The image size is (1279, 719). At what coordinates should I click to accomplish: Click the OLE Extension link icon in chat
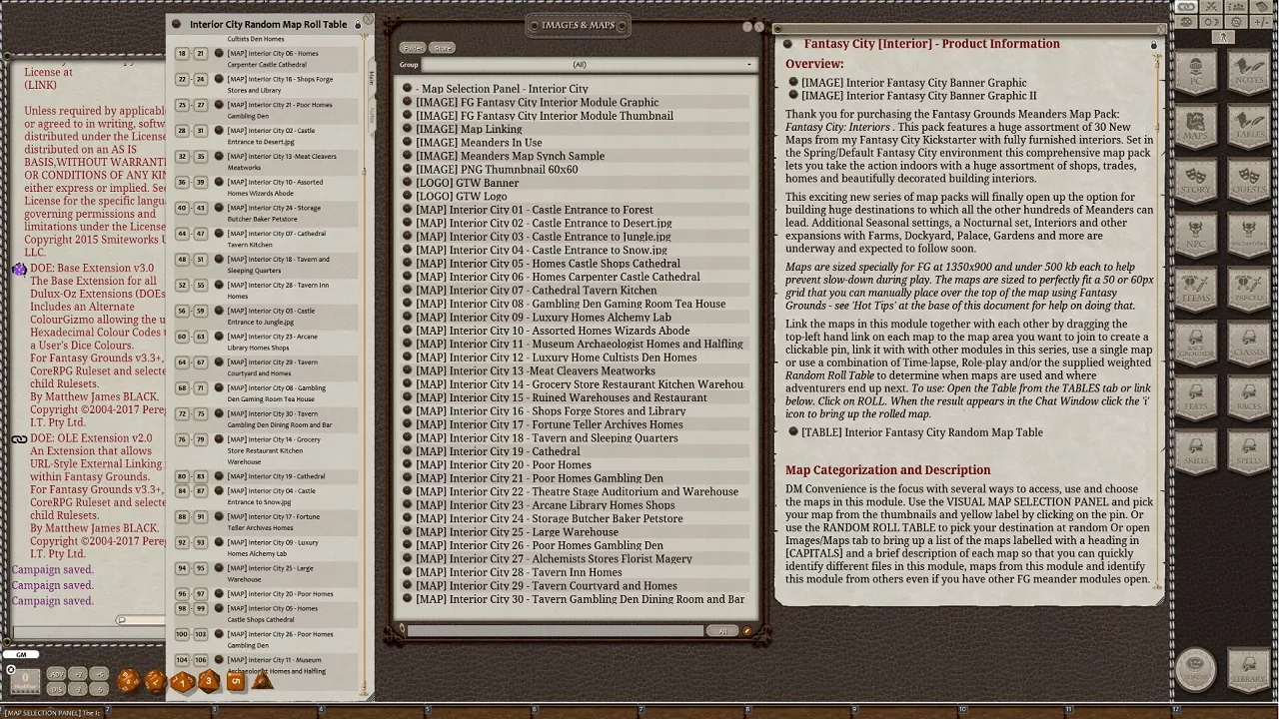point(19,439)
